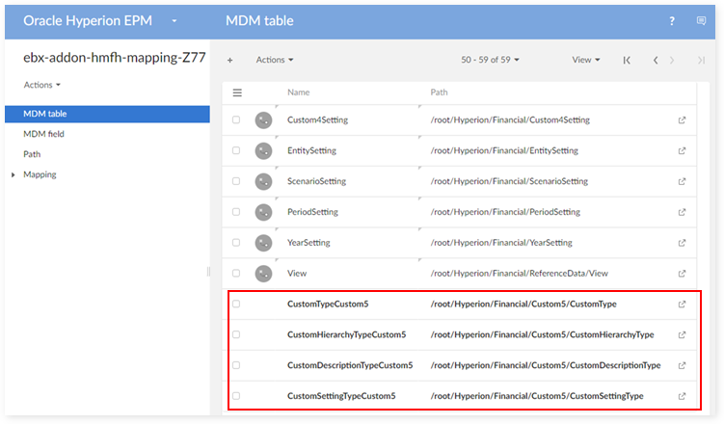The height and width of the screenshot is (424, 724).
Task: Open the View dropdown in the toolbar
Action: (586, 60)
